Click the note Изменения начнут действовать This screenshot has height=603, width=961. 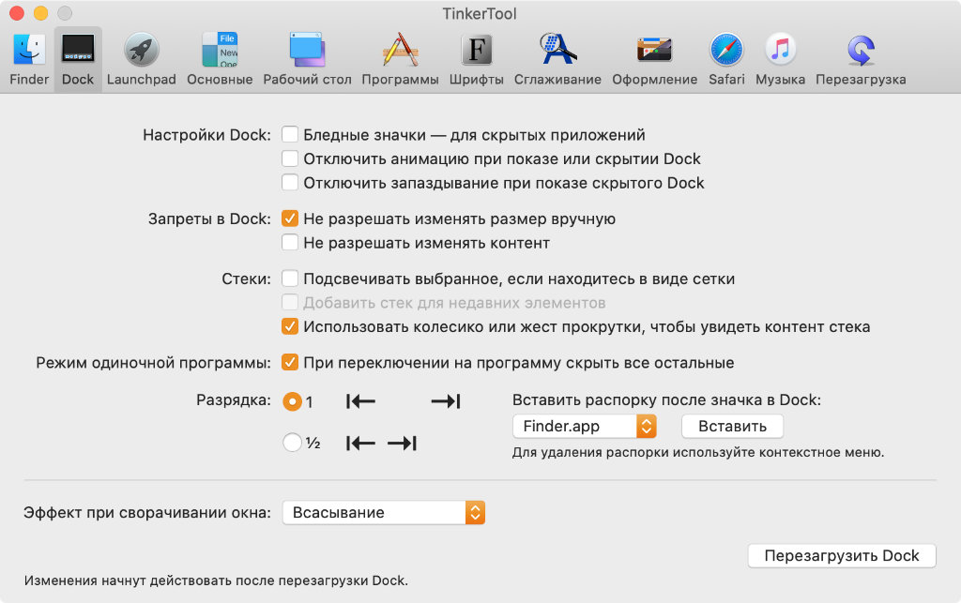[216, 580]
